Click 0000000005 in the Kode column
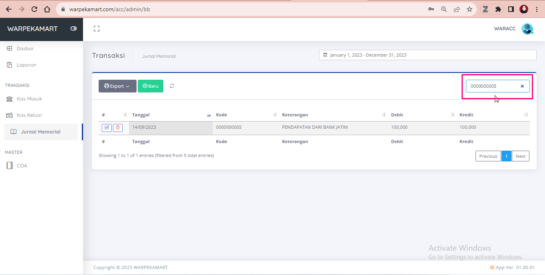Screen dimensions: 545x275 [229, 128]
